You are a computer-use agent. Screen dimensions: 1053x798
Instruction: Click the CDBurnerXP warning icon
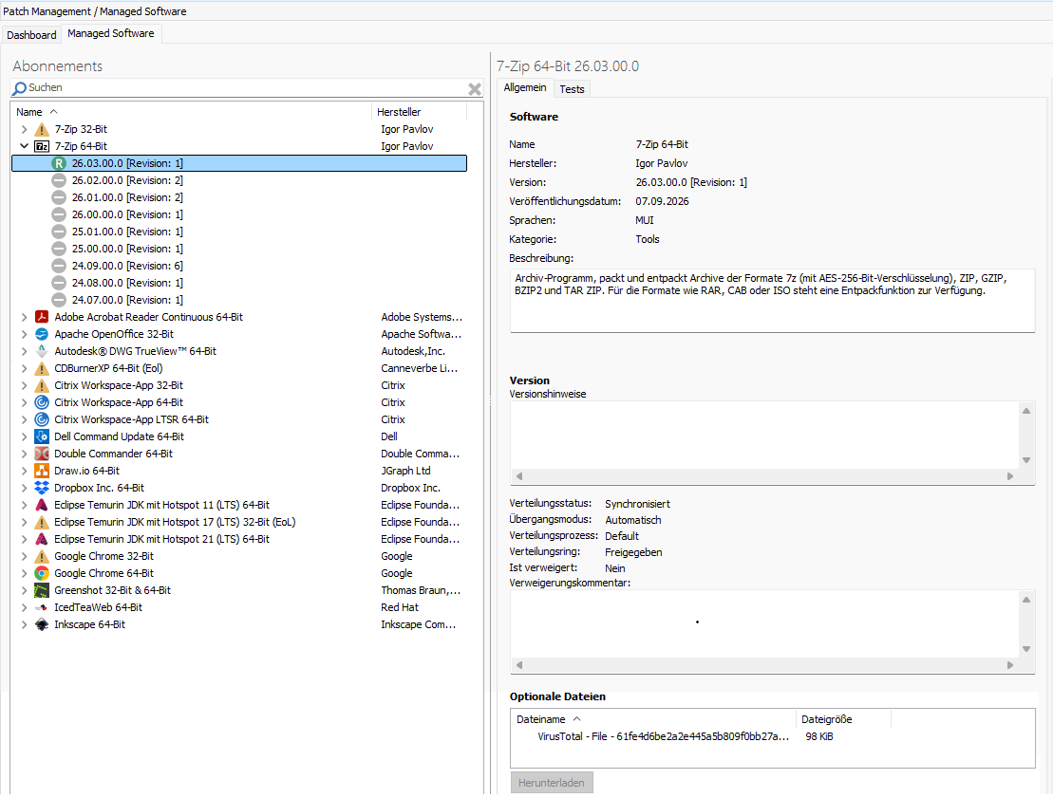(42, 368)
